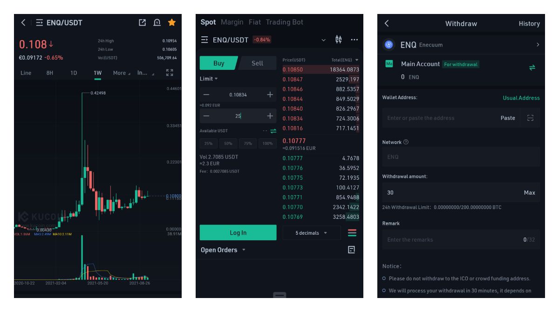559x312 pixels.
Task: Expand chart to fullscreen
Action: tap(170, 73)
